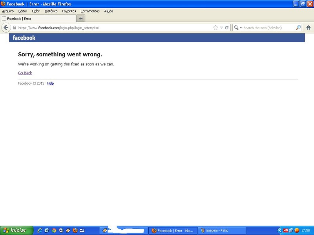The height and width of the screenshot is (235, 314).
Task: Click the Iniciar start button
Action: point(16,230)
